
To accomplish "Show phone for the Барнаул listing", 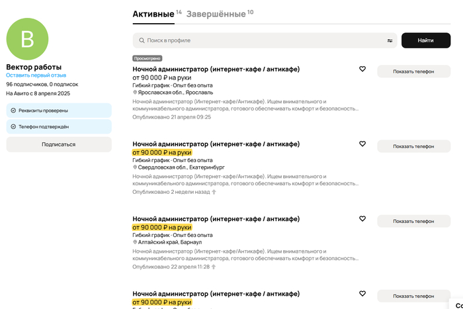I will click(x=413, y=221).
